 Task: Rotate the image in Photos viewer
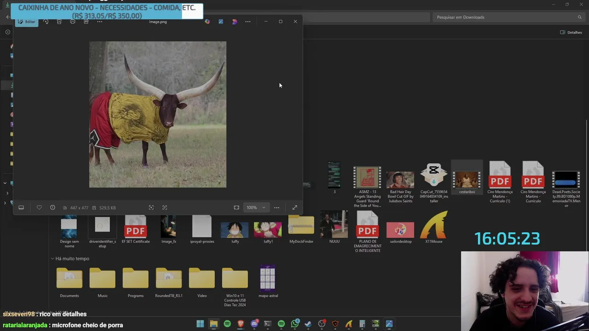[x=46, y=22]
